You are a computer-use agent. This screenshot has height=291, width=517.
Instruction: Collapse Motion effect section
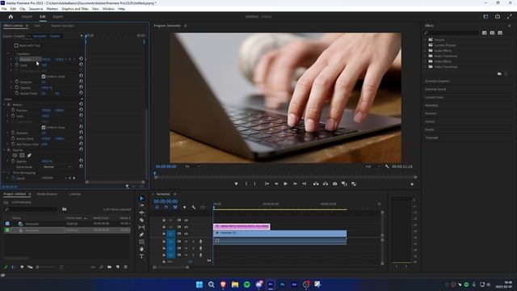(4, 104)
